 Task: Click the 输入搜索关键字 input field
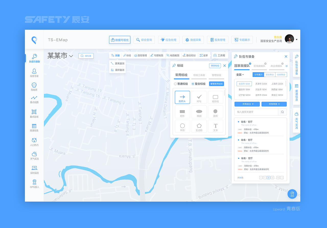tap(256, 112)
